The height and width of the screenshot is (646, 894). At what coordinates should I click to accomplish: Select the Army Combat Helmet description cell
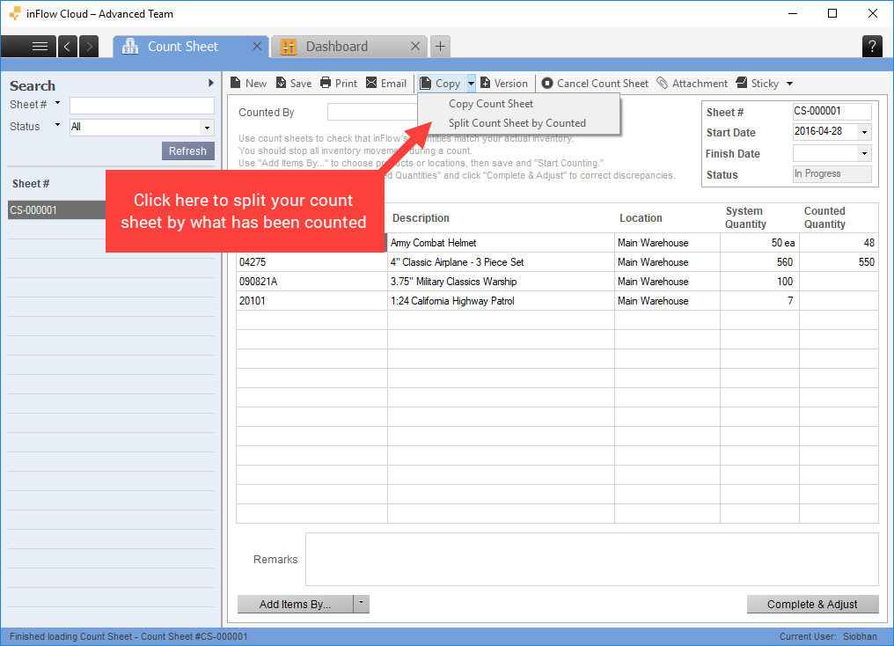coord(501,243)
